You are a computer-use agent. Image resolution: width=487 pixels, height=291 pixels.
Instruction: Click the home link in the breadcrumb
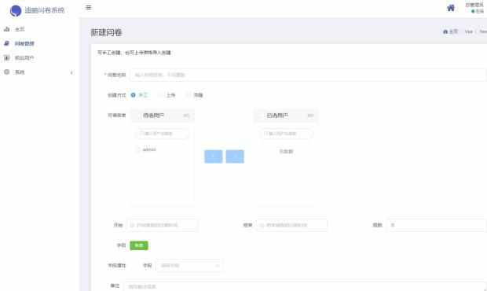(x=450, y=31)
